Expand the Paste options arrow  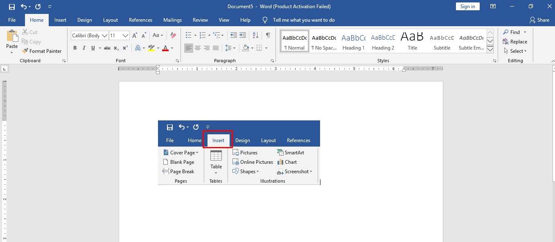click(x=12, y=52)
